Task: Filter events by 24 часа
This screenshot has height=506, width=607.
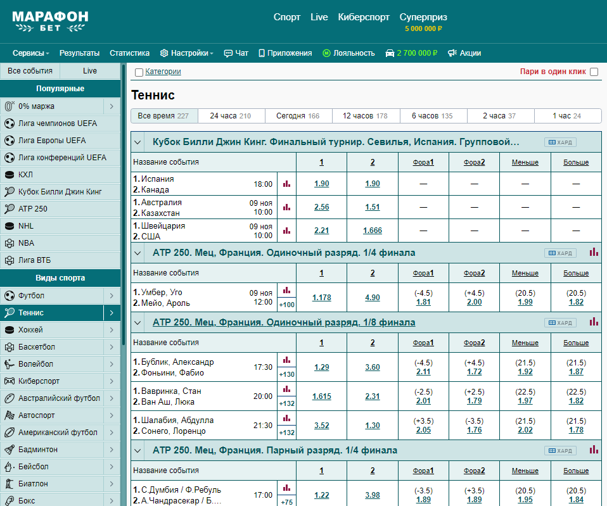Action: click(x=231, y=116)
